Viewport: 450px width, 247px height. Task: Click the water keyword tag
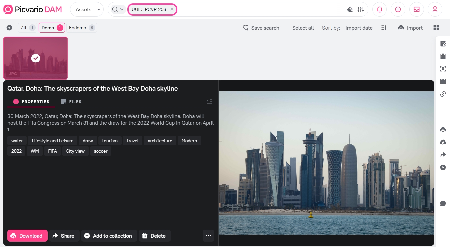click(17, 141)
